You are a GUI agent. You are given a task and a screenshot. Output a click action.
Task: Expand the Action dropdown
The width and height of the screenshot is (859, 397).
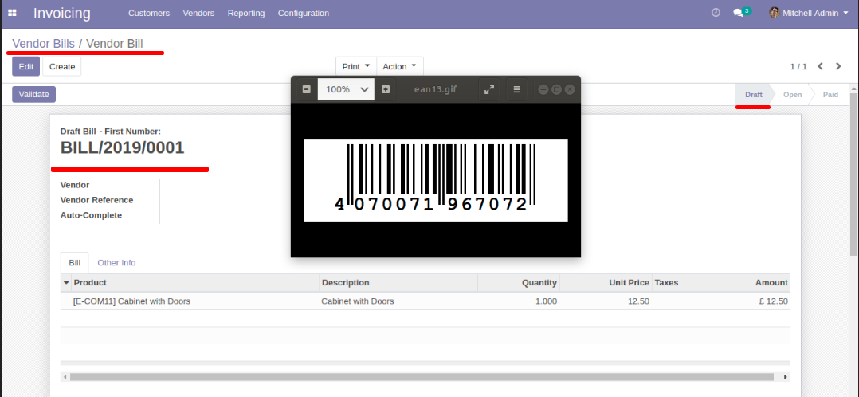click(400, 66)
